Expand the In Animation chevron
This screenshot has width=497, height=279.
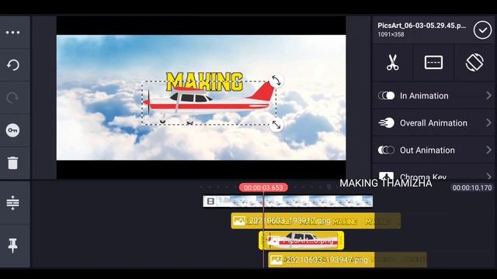pos(488,95)
